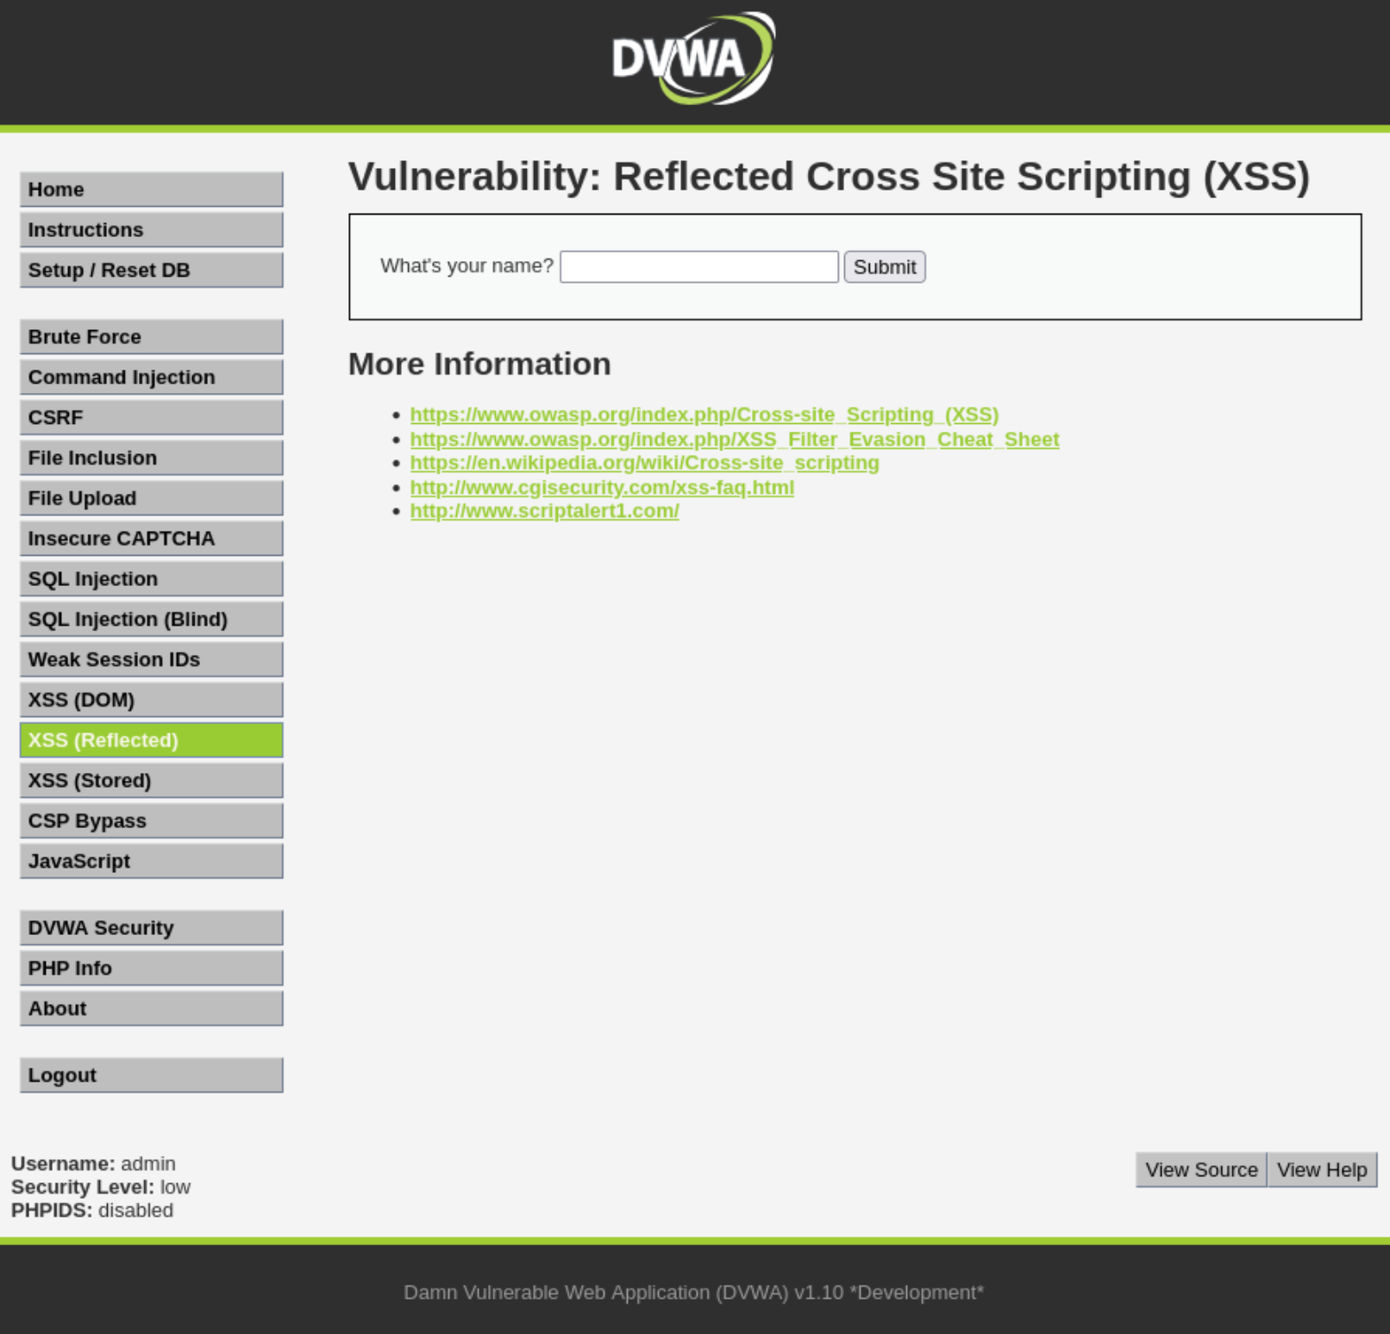Open the About page
Screen dimensions: 1390x1334
click(152, 1009)
